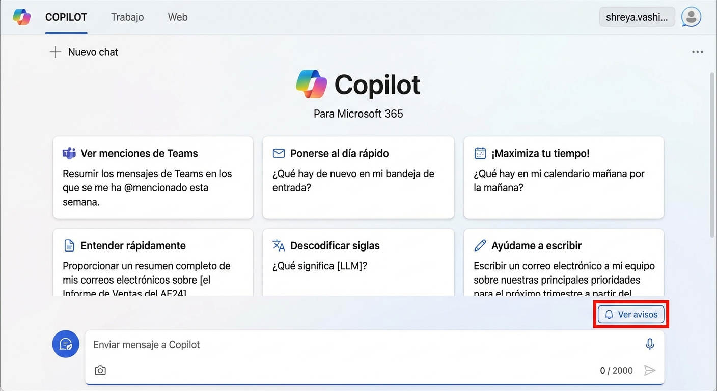This screenshot has height=391, width=717.
Task: Switch to the Web tab
Action: [177, 17]
